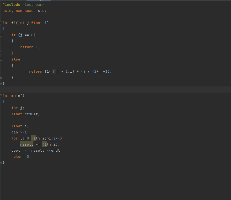Click the j: parameter hint in f1 call
The height and width of the screenshot is (200, 231).
pos(54,72)
